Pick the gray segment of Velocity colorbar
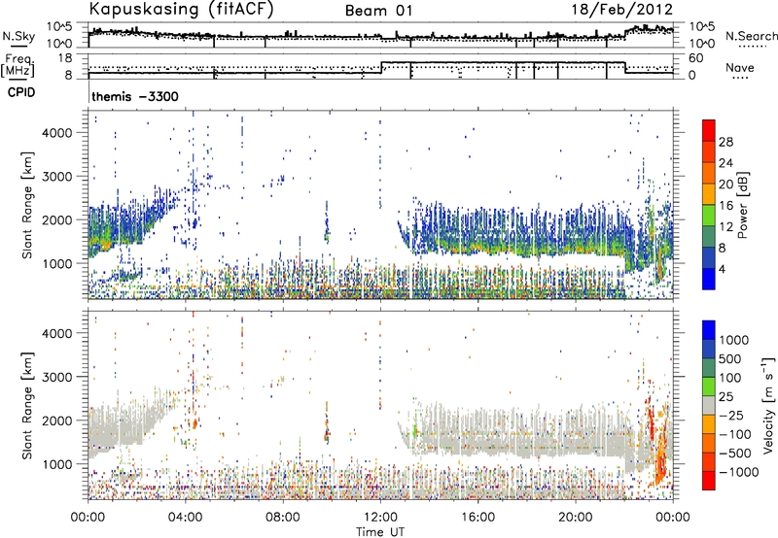Image resolution: width=778 pixels, height=538 pixels. (709, 405)
